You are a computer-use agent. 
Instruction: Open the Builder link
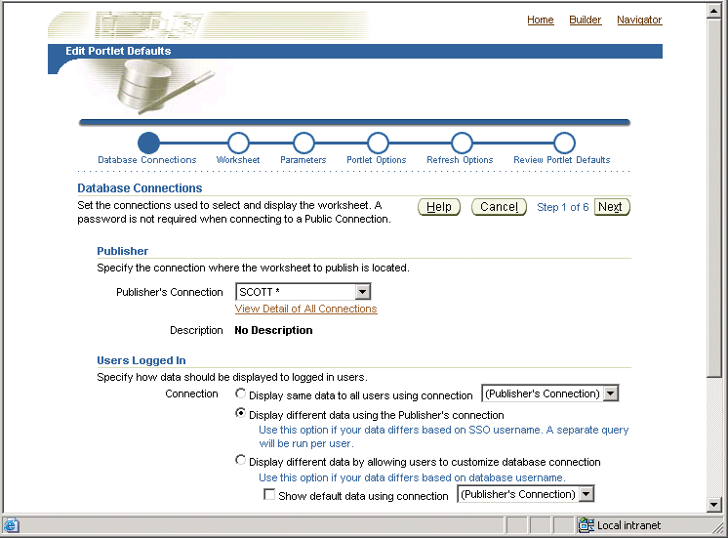(586, 20)
